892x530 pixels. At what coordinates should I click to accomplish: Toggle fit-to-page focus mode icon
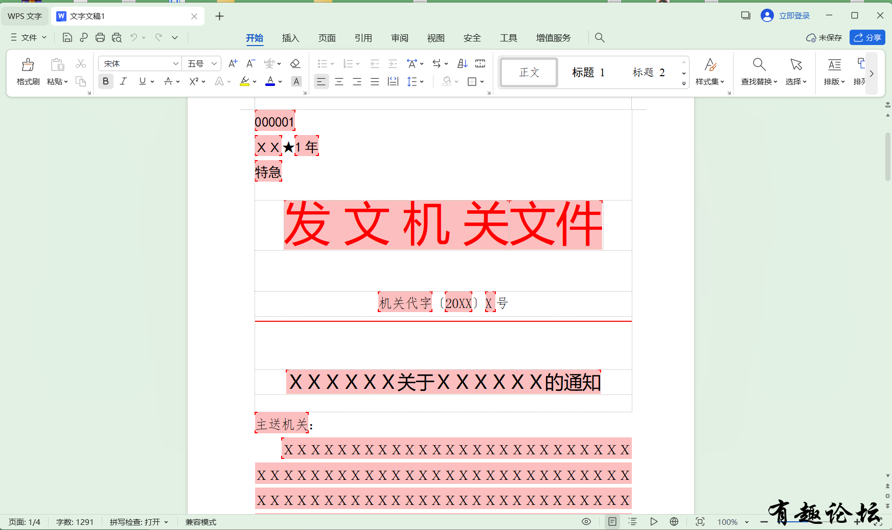click(x=700, y=522)
